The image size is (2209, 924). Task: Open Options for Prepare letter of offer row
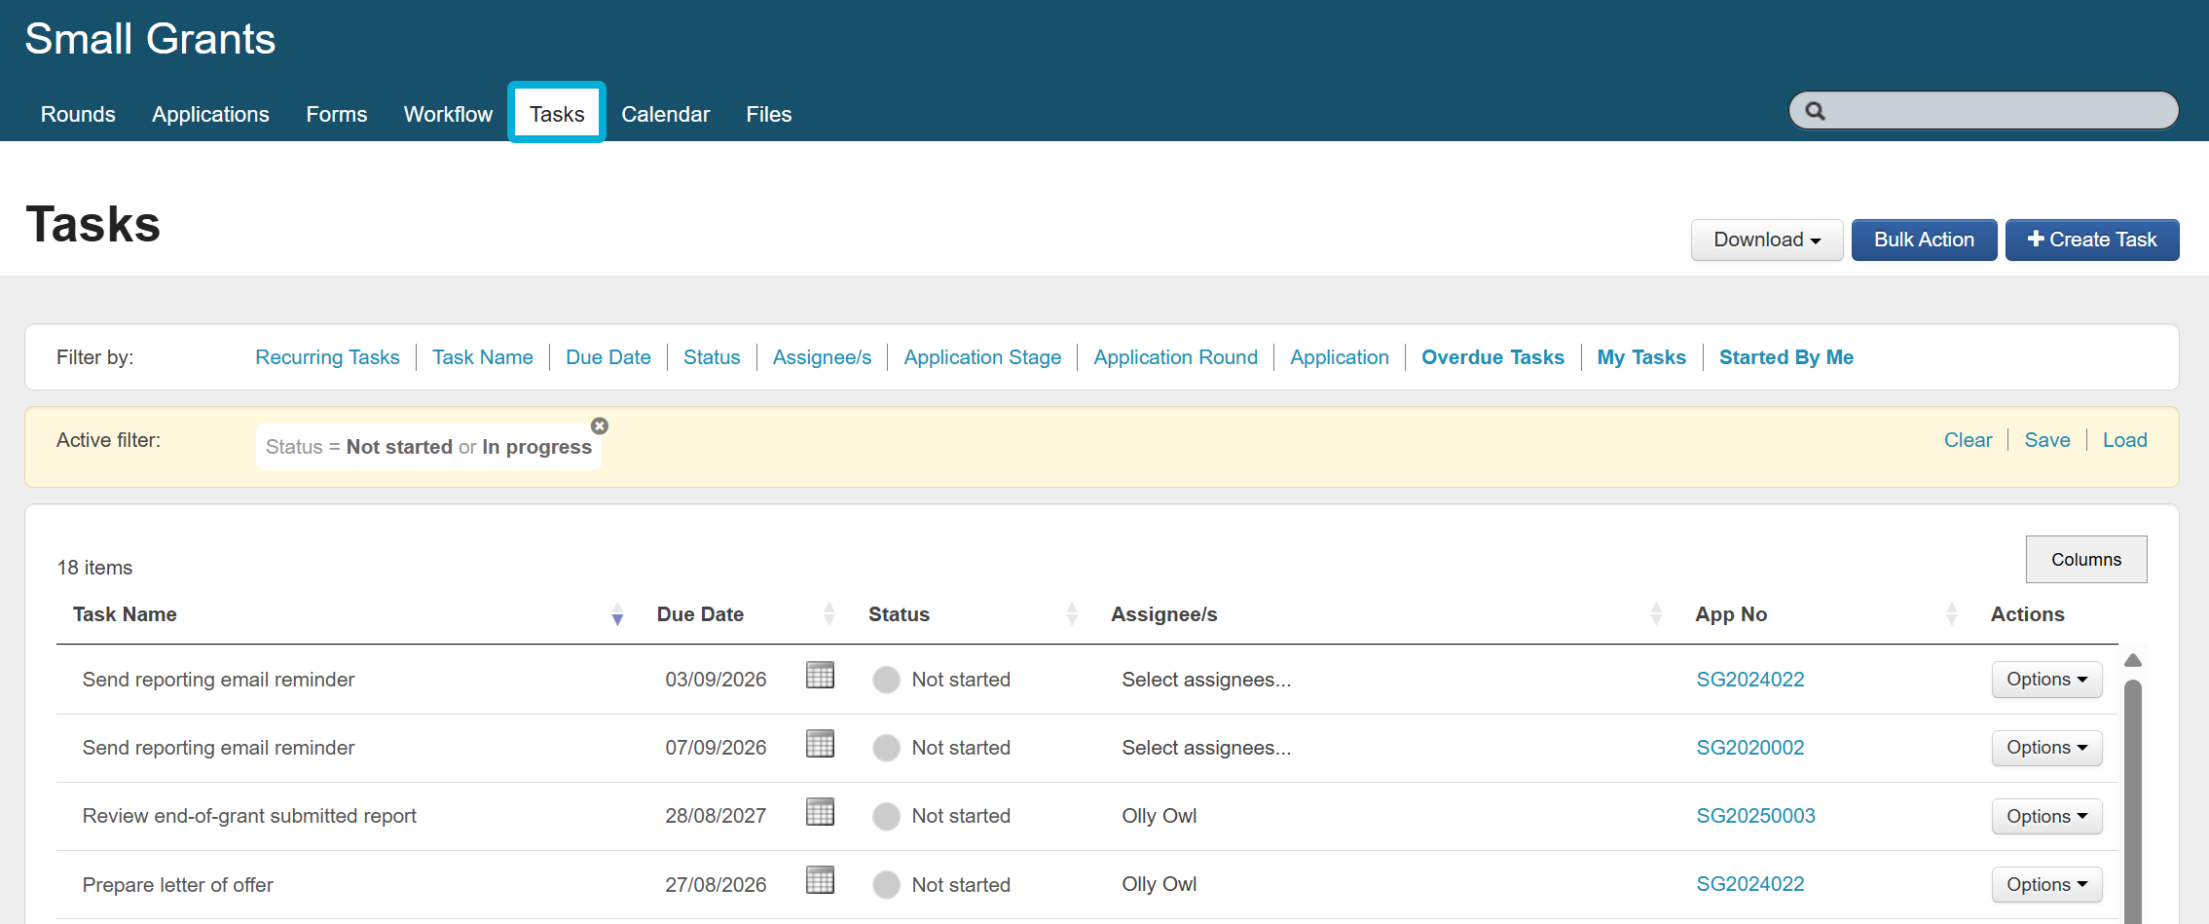pyautogui.click(x=2046, y=885)
